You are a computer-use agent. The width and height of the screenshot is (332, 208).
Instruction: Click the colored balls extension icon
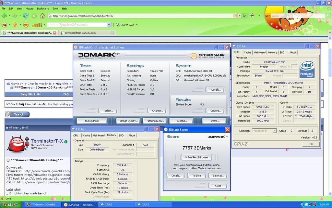(252, 15)
